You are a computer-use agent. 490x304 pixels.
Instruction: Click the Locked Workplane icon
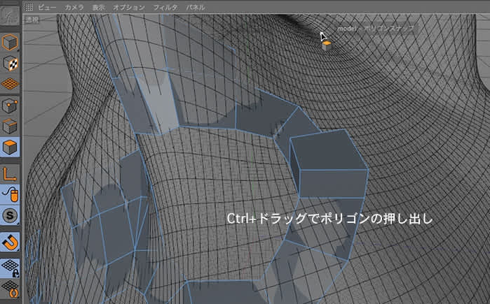11,266
